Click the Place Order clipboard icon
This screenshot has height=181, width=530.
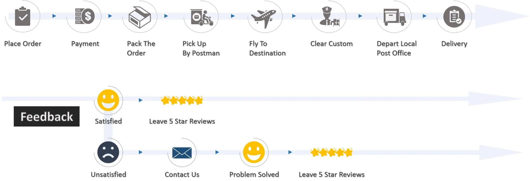(23, 16)
